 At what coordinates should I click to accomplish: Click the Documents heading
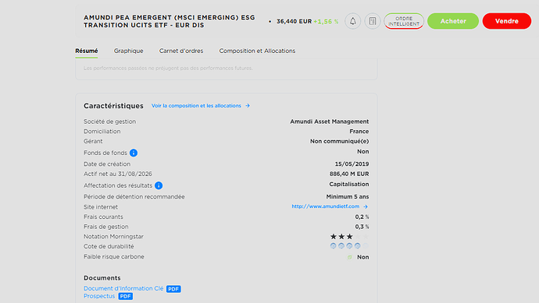[102, 278]
